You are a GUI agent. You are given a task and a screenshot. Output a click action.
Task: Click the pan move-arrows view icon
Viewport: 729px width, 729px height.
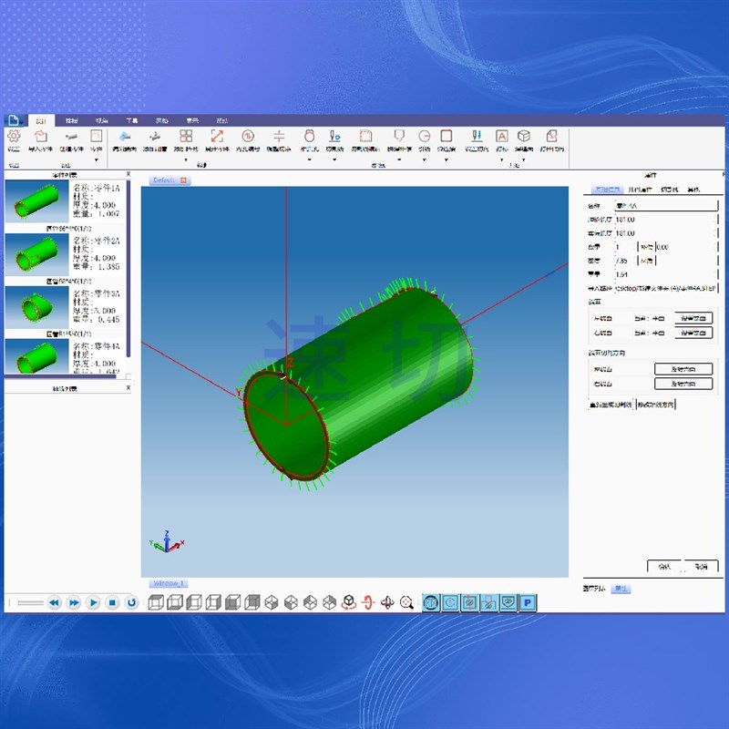tap(387, 602)
